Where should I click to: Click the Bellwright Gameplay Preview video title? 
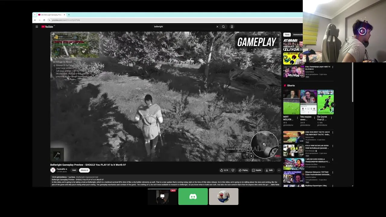click(88, 165)
